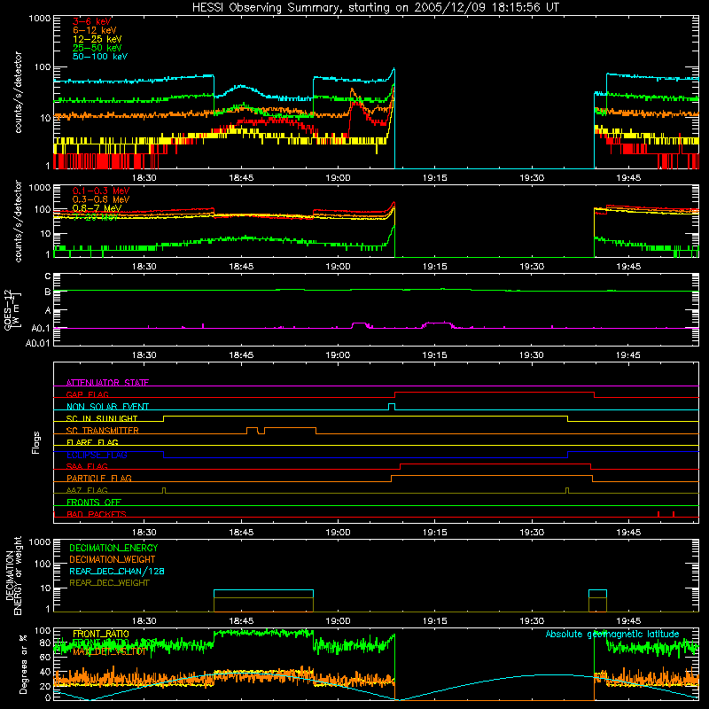Click the 19:00 tick label below the keV panel
The height and width of the screenshot is (709, 709).
(338, 178)
